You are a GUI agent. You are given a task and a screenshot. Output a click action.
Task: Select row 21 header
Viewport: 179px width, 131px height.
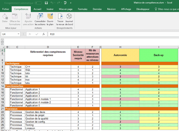2,109
